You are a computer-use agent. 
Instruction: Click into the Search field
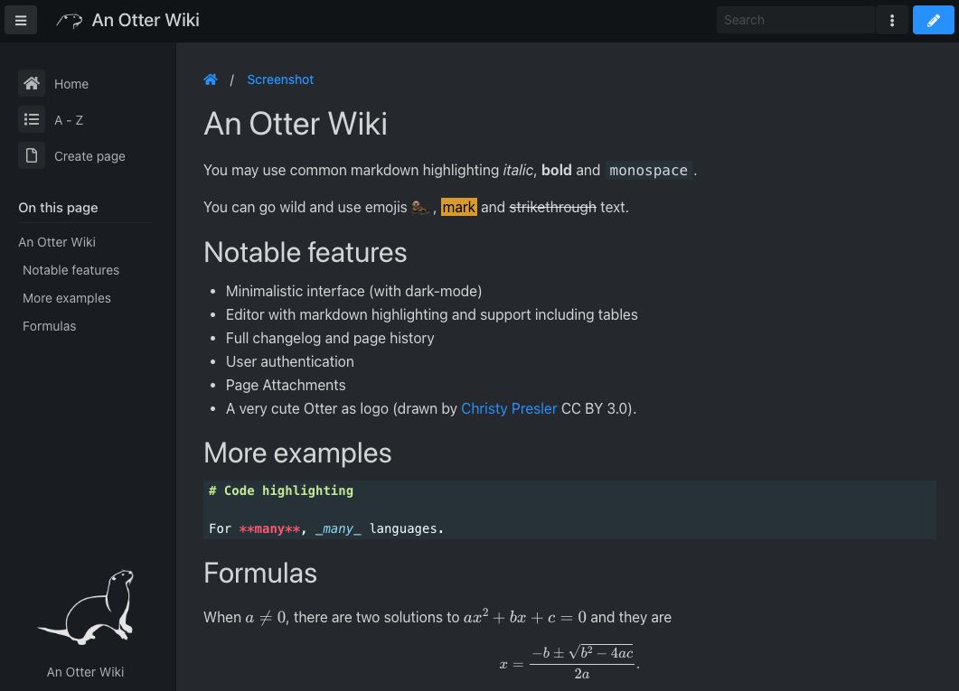coord(795,20)
